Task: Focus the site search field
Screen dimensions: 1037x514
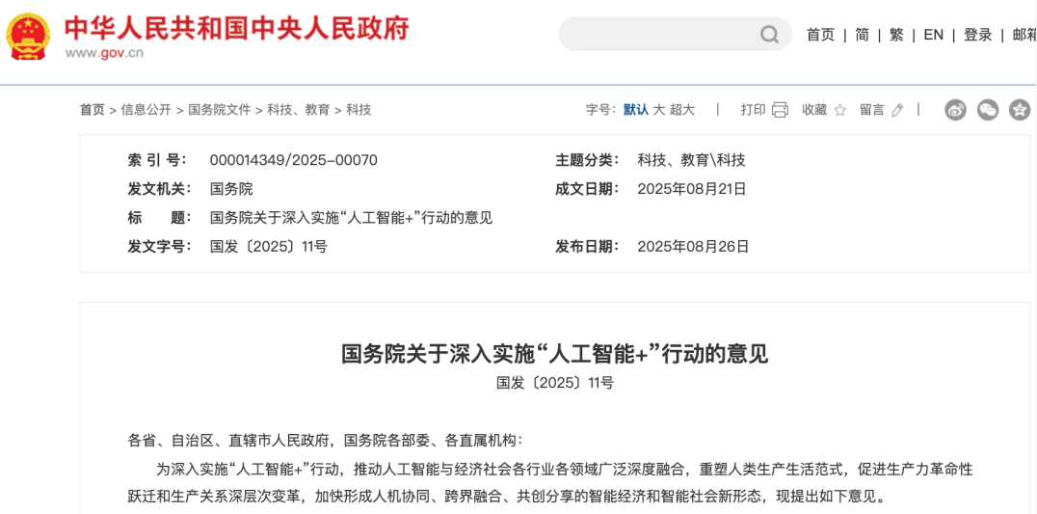Action: [x=675, y=35]
